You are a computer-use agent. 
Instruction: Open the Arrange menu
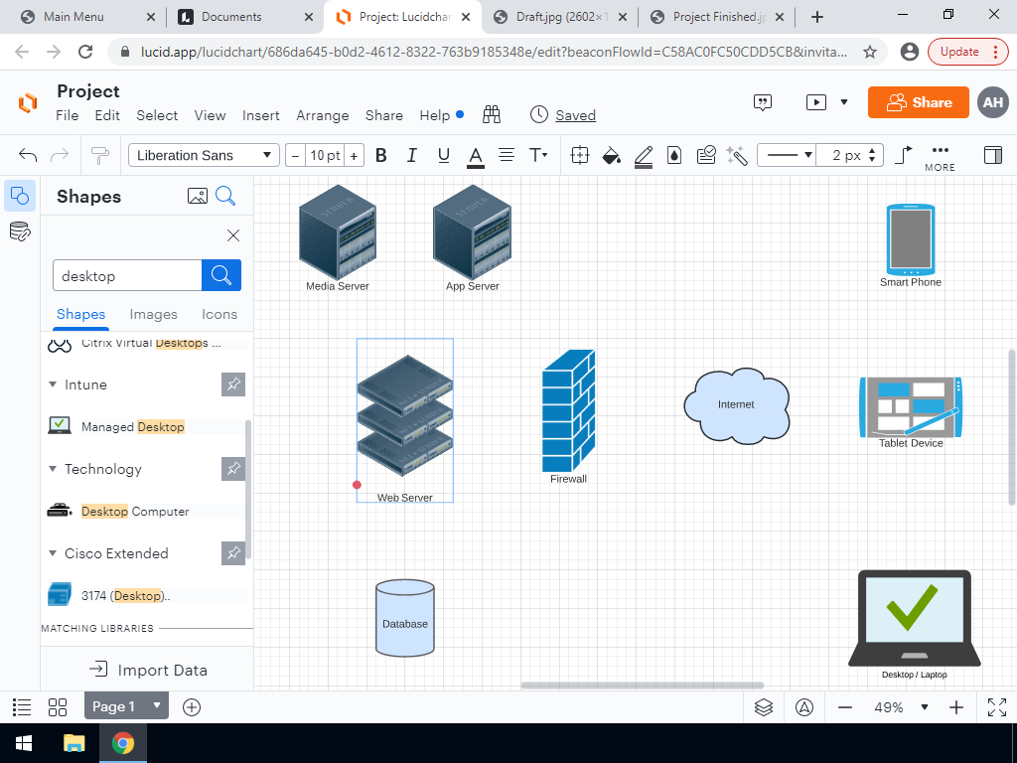click(322, 115)
